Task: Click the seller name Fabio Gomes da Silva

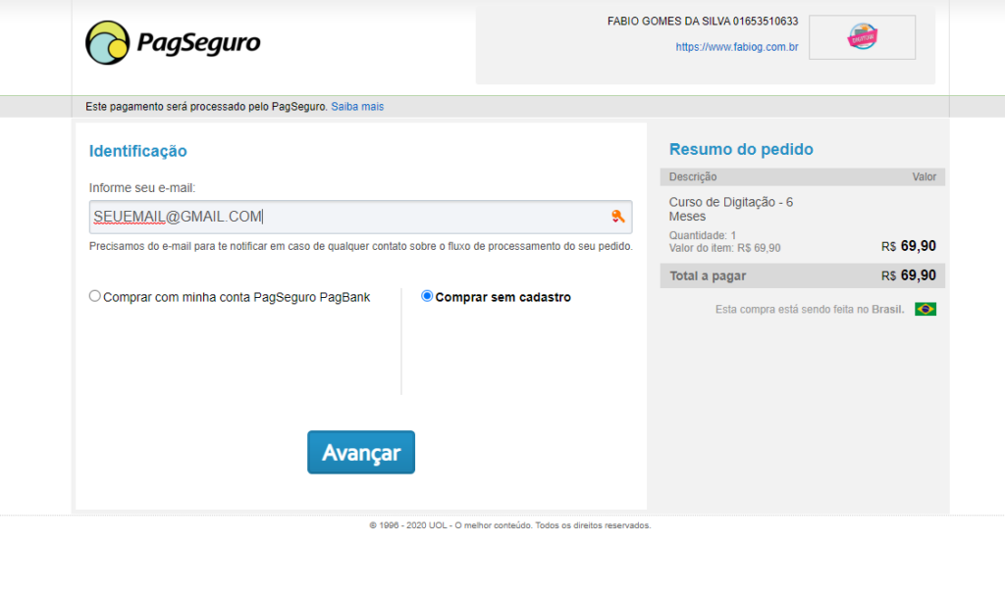Action: point(702,22)
